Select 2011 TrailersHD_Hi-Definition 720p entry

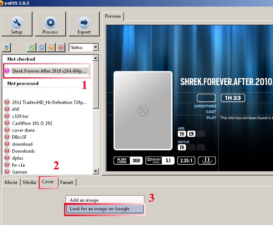click(x=49, y=102)
